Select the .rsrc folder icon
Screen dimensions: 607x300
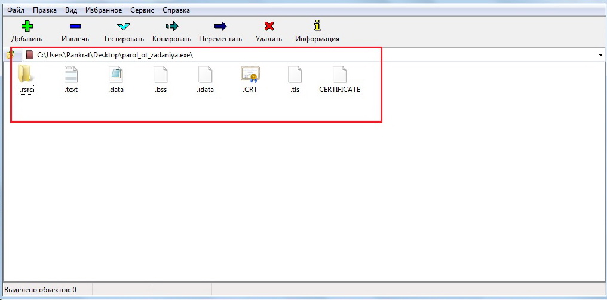click(x=26, y=74)
